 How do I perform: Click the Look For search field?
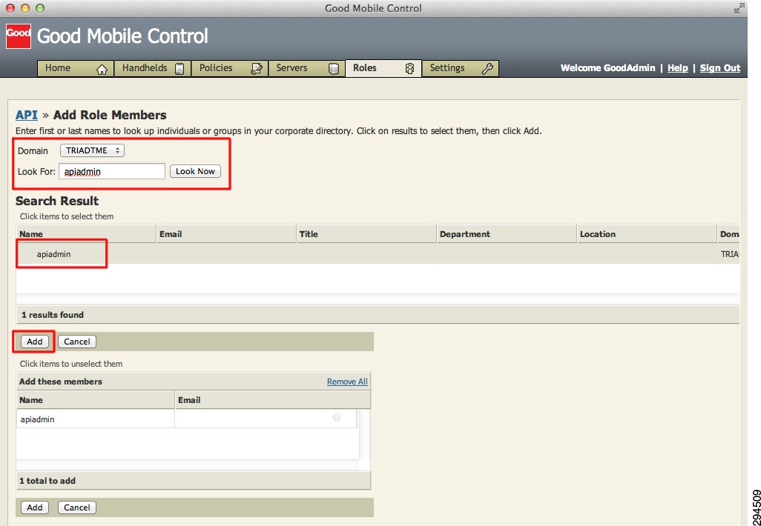coord(112,171)
